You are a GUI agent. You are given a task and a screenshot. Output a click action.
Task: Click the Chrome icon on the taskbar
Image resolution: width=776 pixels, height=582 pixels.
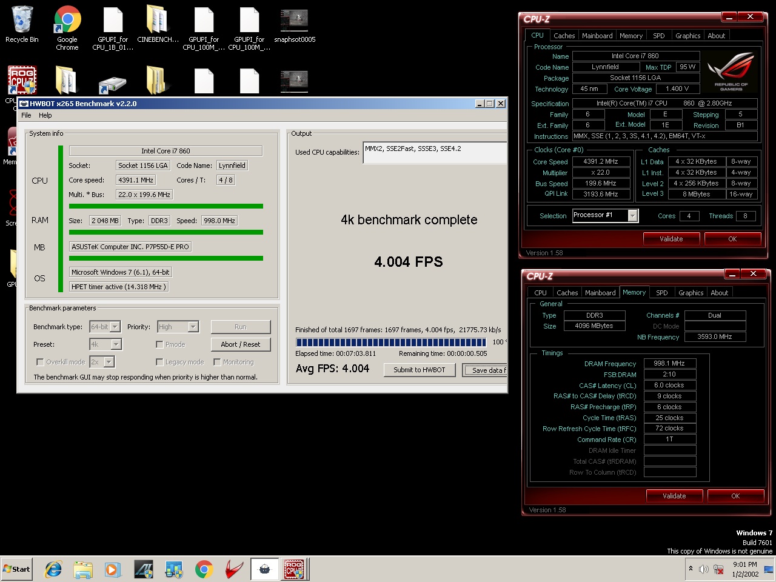pos(204,569)
